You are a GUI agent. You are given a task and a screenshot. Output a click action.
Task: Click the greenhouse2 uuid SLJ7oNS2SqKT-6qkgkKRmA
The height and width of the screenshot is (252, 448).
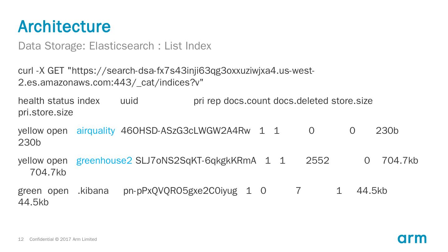tap(196, 161)
